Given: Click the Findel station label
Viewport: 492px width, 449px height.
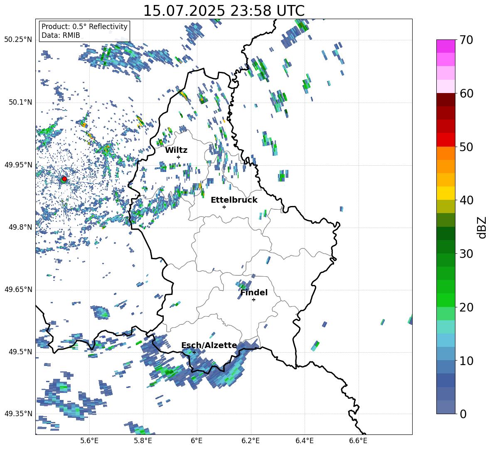Looking at the screenshot, I should pyautogui.click(x=254, y=292).
